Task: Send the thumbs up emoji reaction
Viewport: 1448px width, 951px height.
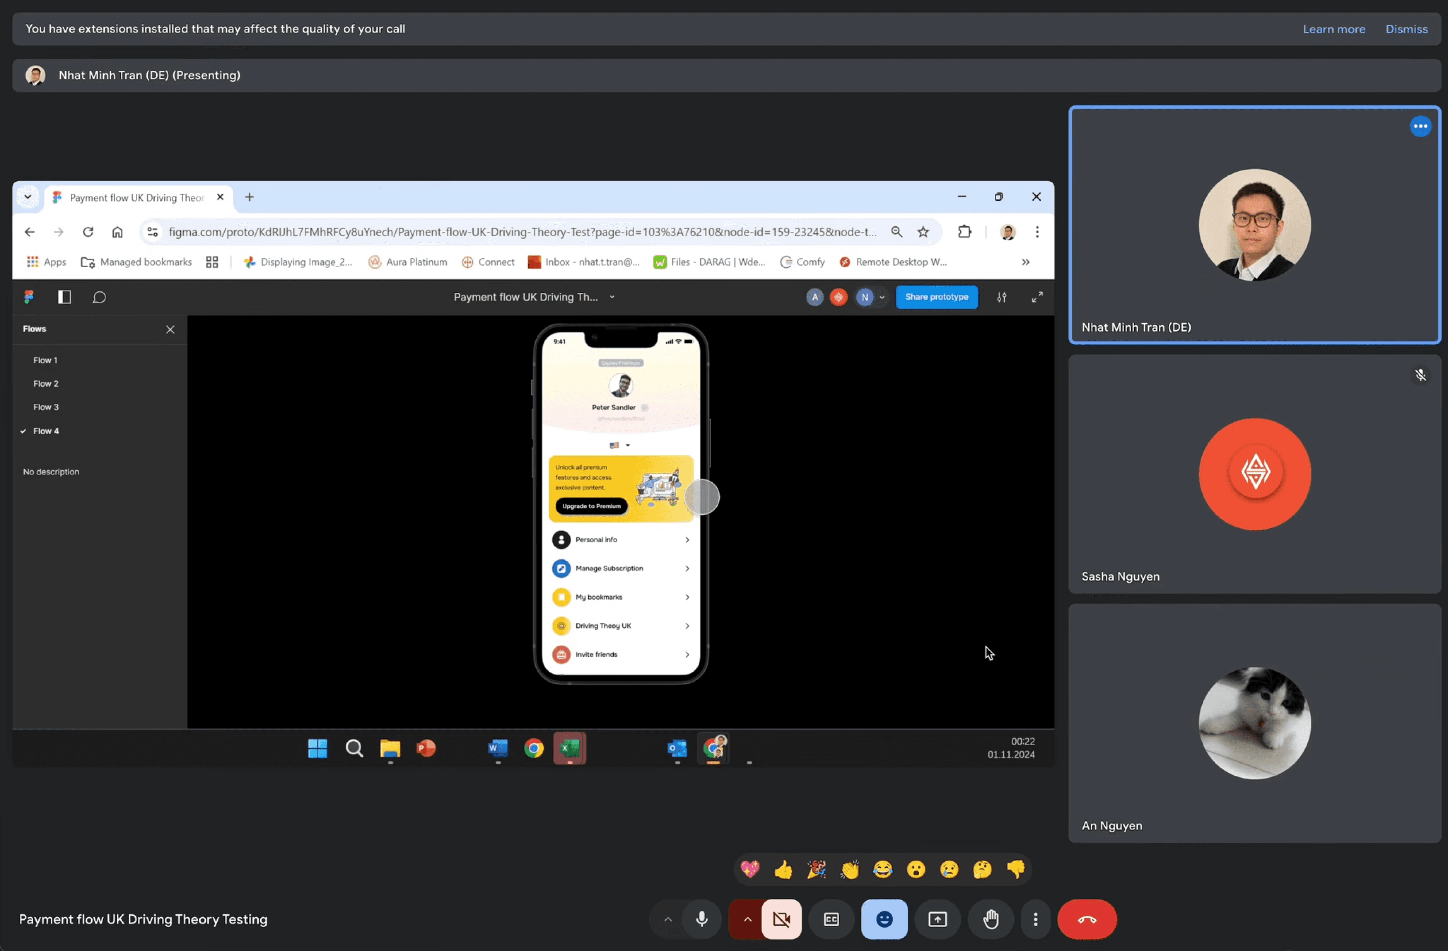Action: pyautogui.click(x=783, y=870)
